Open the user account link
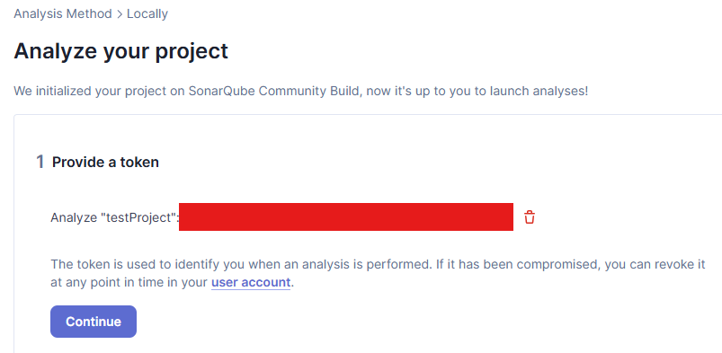The width and height of the screenshot is (722, 353). click(251, 282)
